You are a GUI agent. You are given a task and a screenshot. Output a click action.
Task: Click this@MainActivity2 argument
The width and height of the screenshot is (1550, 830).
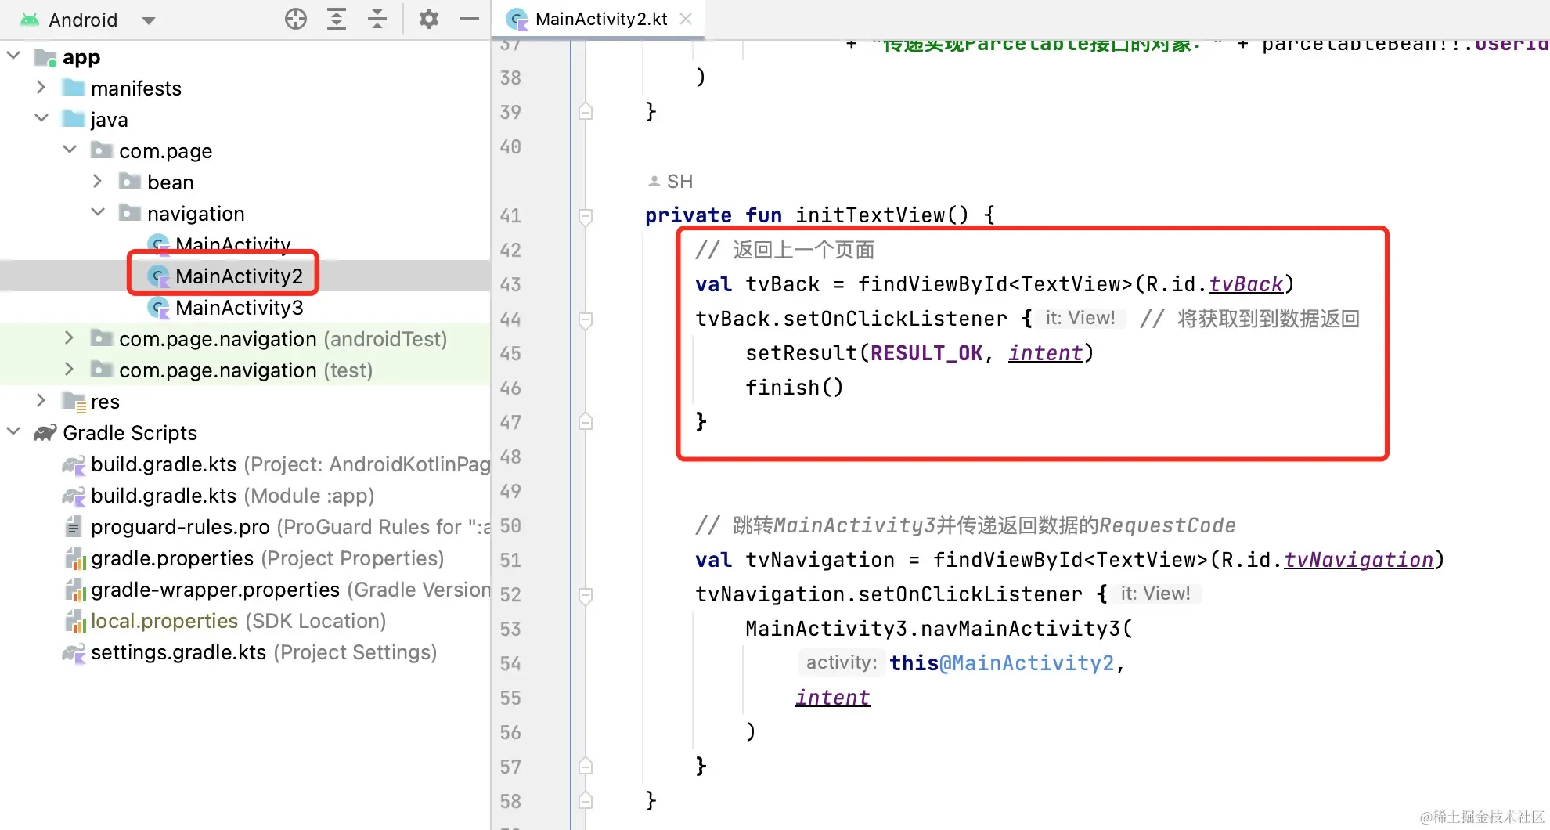[1002, 663]
